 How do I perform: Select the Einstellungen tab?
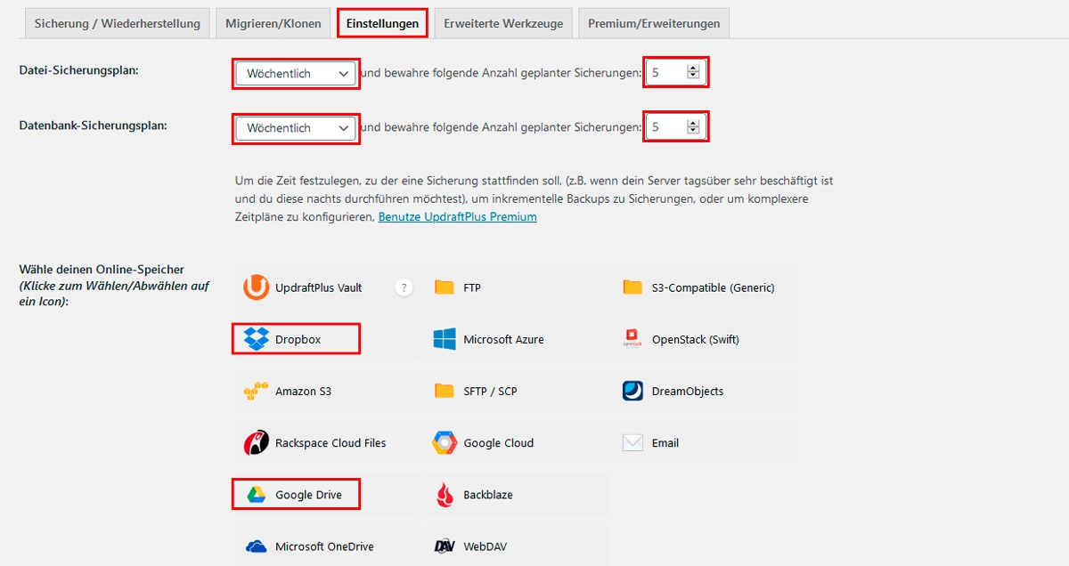(x=382, y=24)
